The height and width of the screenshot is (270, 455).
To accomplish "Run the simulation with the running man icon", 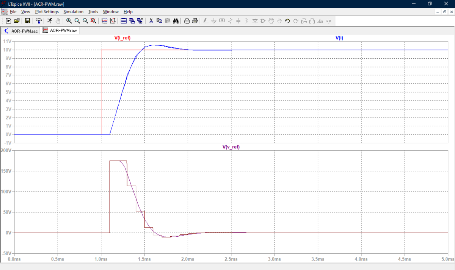I will click(x=50, y=21).
